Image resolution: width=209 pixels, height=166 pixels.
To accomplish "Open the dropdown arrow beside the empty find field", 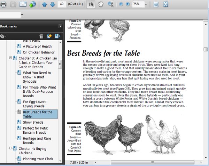I will 22,15.
